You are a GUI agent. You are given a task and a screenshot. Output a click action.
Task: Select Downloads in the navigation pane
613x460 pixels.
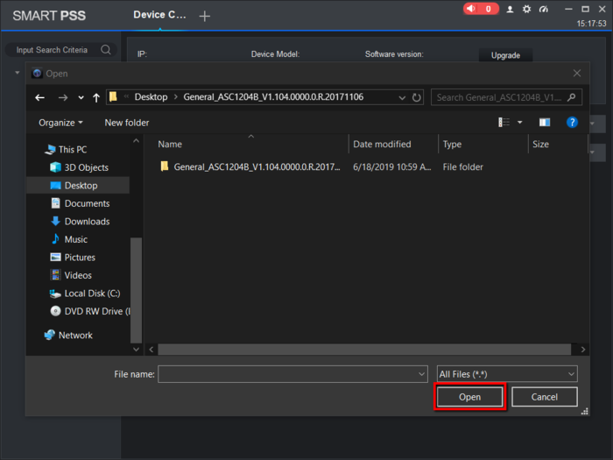[x=87, y=222]
